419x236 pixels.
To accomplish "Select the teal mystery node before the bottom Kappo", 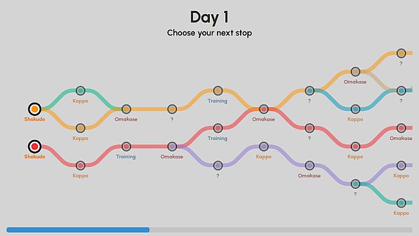I will [355, 184].
